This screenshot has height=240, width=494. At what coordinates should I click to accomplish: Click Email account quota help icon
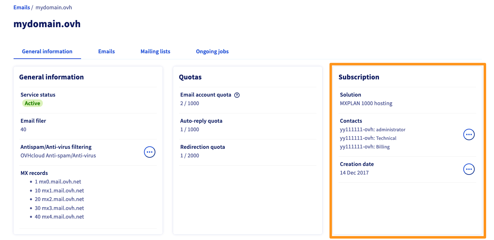point(237,95)
